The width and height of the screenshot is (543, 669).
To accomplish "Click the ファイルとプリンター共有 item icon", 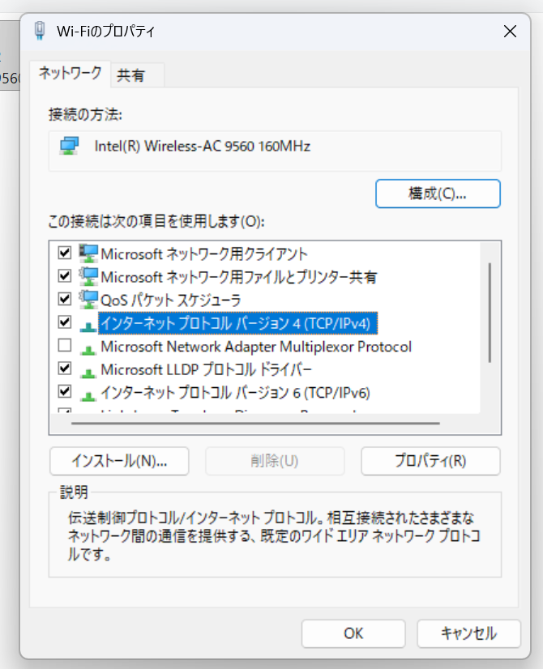I will [88, 277].
